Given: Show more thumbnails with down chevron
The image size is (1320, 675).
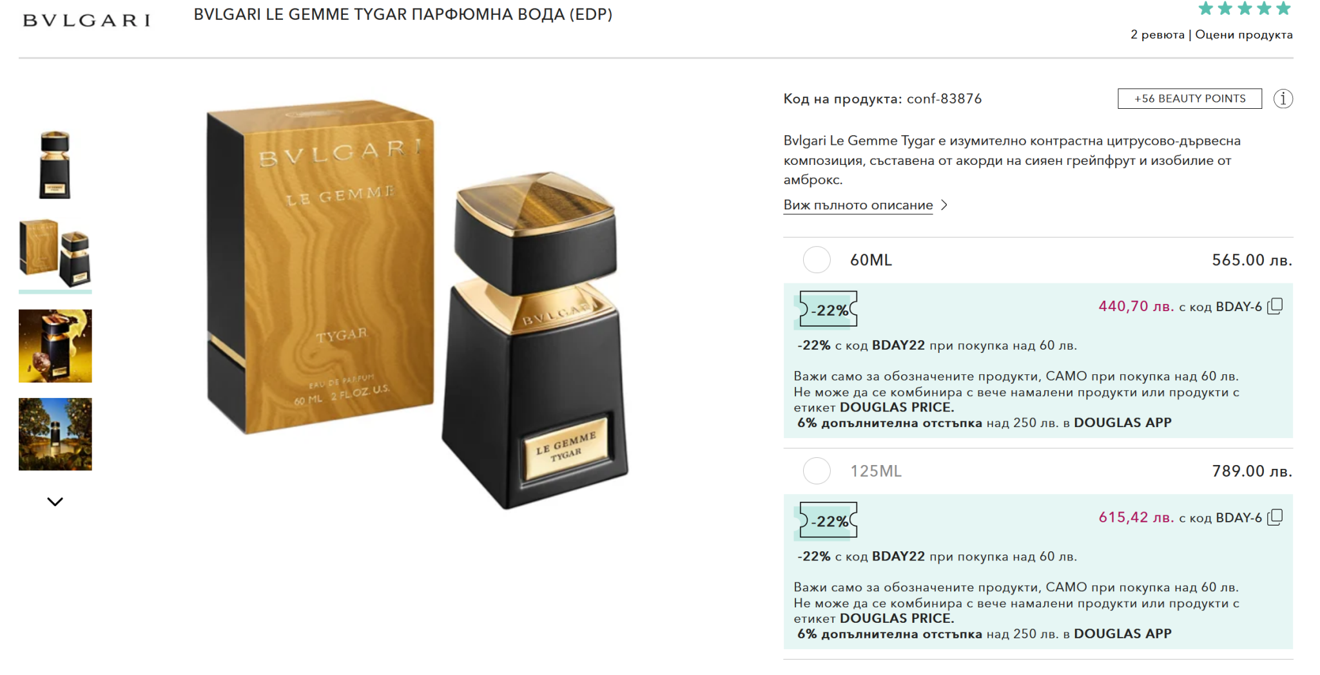Looking at the screenshot, I should [x=55, y=501].
